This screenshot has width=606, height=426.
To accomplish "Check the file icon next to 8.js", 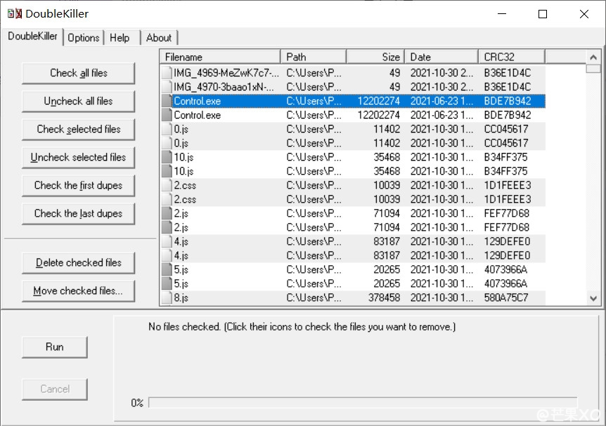I will 167,298.
